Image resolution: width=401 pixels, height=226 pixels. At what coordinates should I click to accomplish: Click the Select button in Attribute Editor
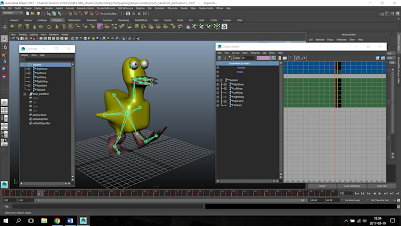point(322,186)
